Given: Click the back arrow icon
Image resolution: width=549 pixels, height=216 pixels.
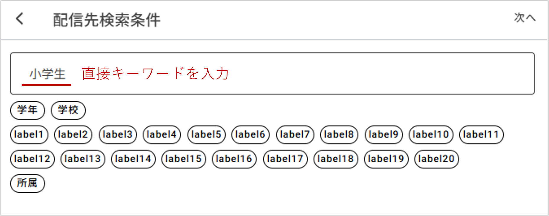Looking at the screenshot, I should click(x=20, y=19).
